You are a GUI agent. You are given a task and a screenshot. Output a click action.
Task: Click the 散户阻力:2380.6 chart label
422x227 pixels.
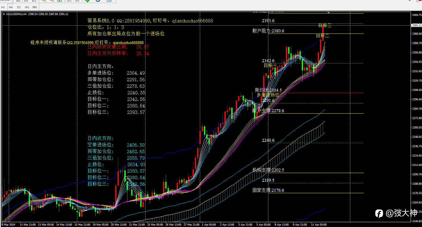268,31
